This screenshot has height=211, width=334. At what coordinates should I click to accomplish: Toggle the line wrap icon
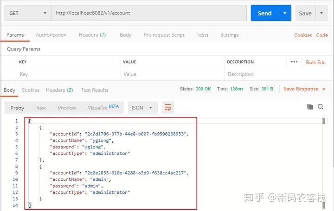(168, 108)
